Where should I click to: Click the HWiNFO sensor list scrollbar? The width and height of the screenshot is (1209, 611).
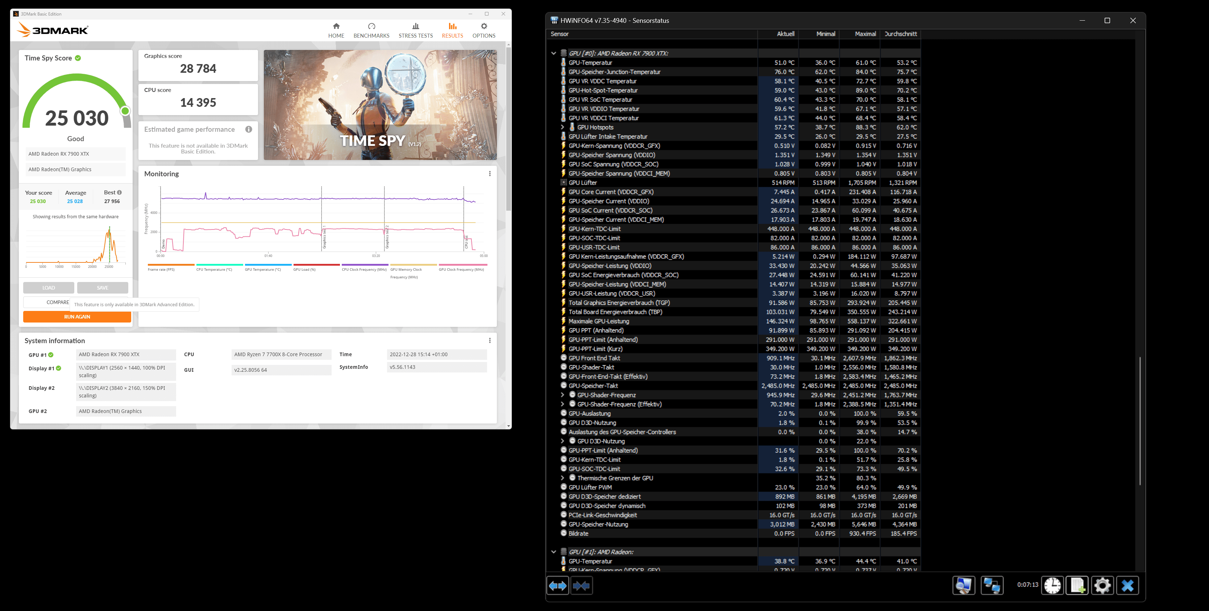tap(1140, 421)
